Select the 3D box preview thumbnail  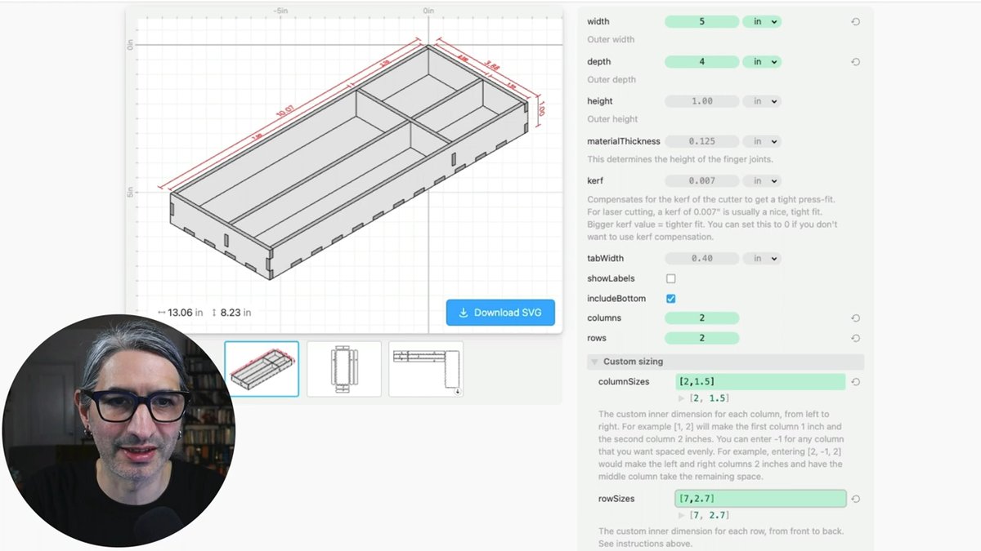click(x=262, y=369)
